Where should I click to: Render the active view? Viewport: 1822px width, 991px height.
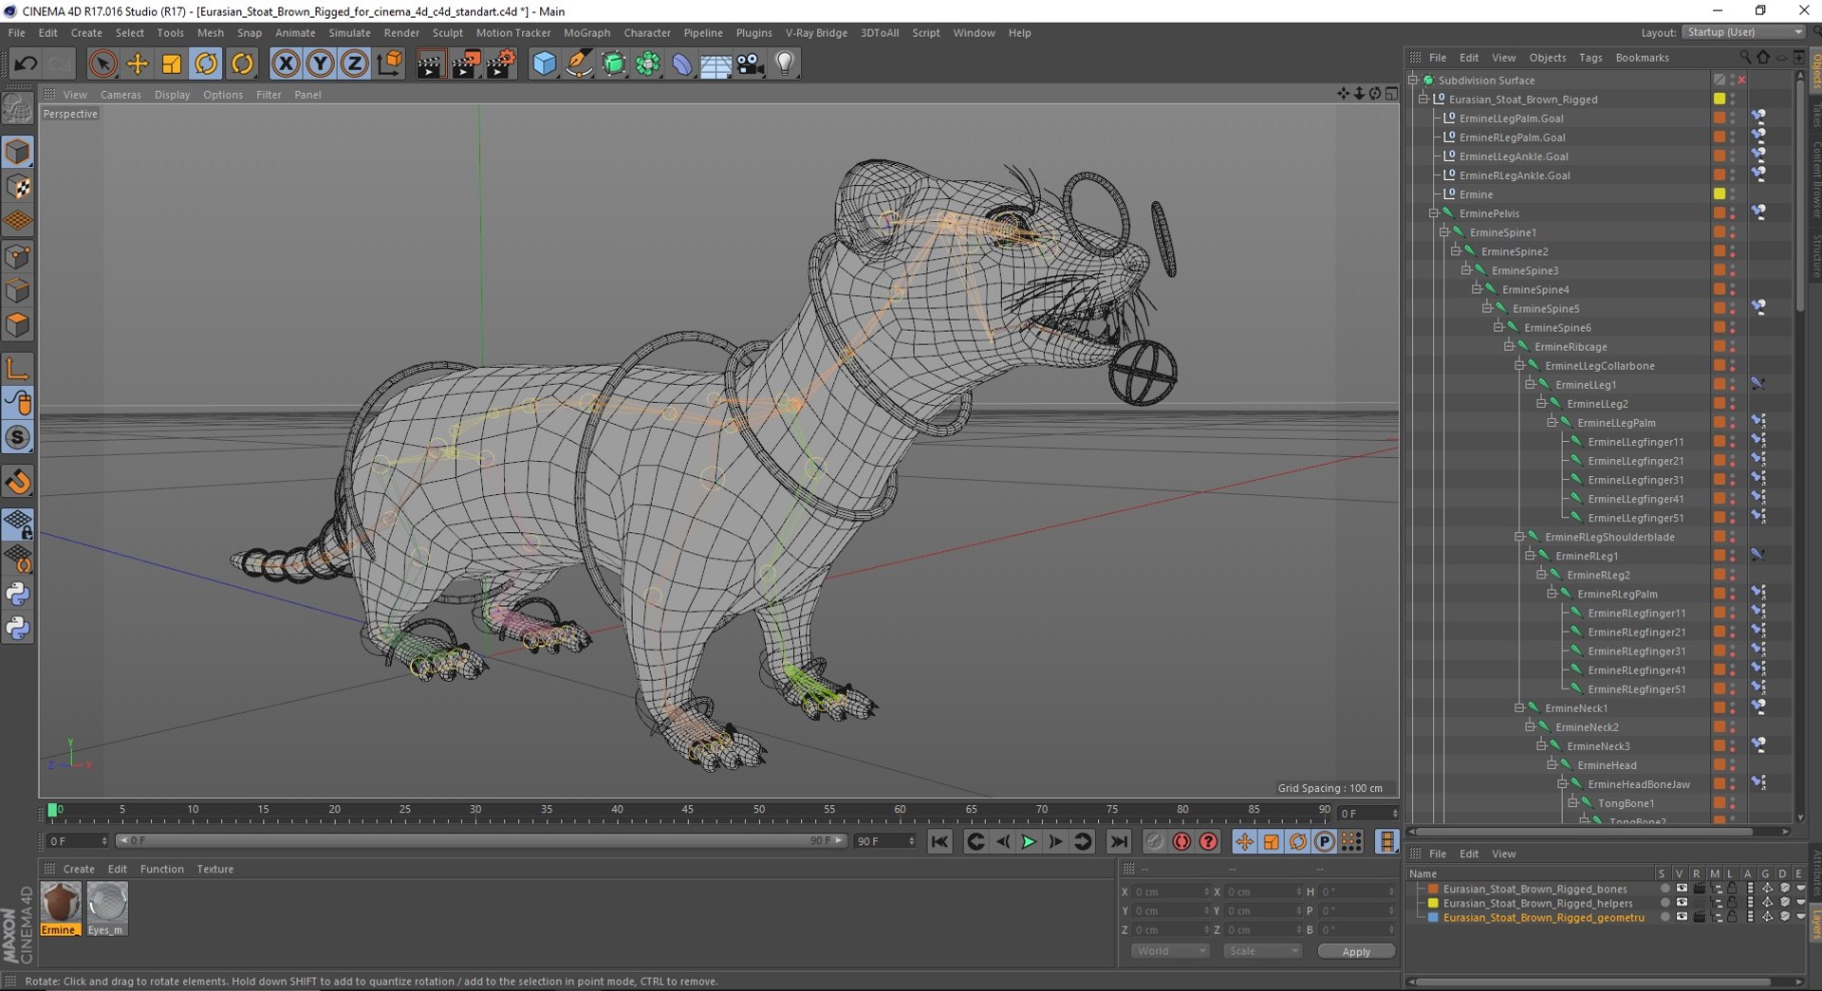430,64
